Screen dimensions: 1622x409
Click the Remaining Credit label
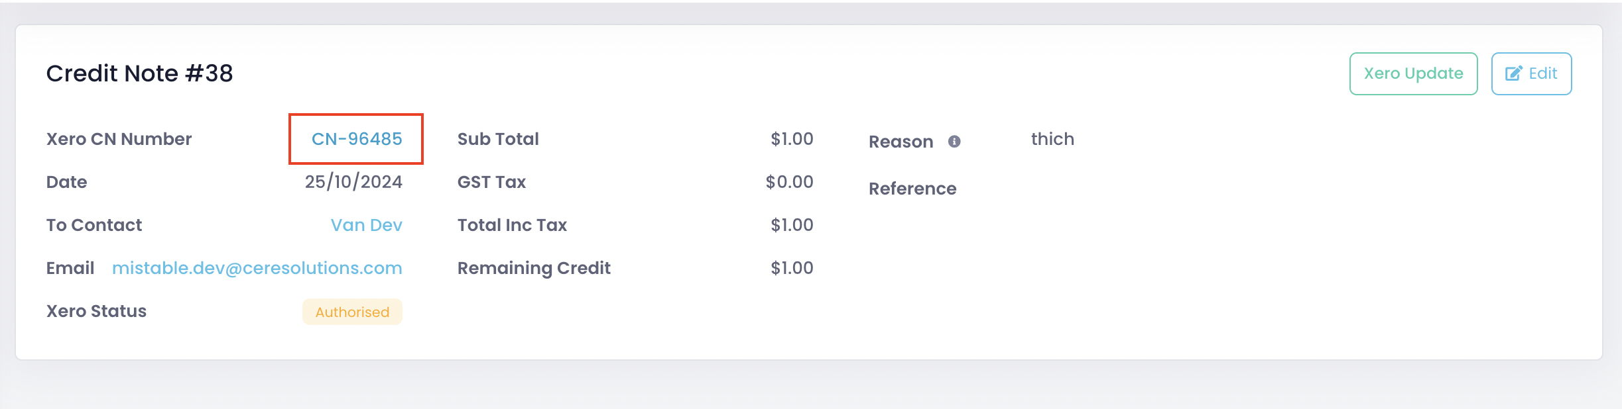[x=534, y=268]
